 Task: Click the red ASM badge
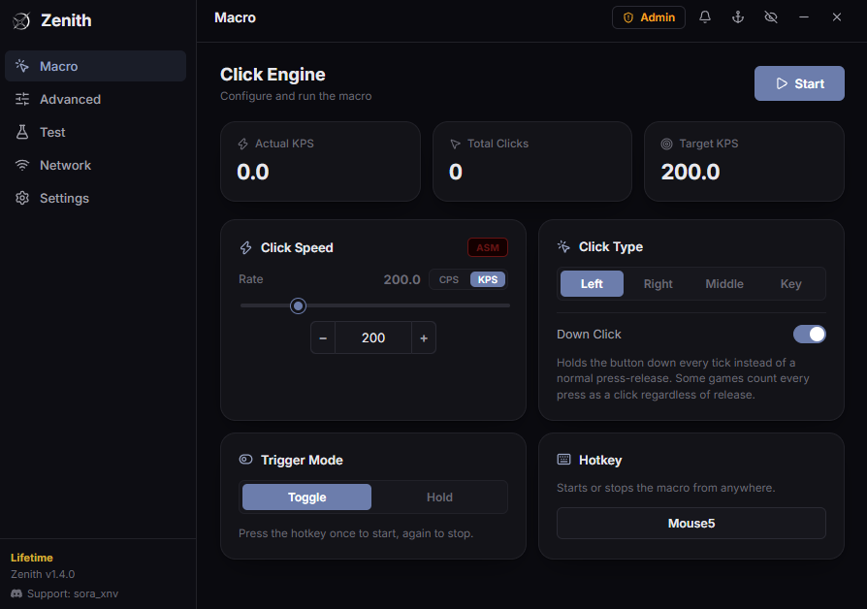pos(488,247)
